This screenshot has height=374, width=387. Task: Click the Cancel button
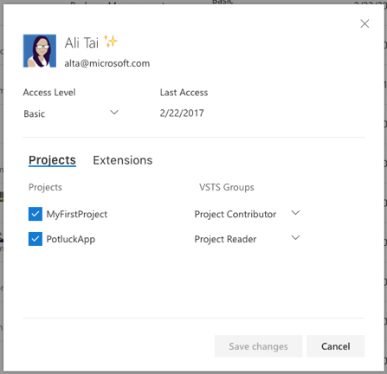(x=336, y=346)
